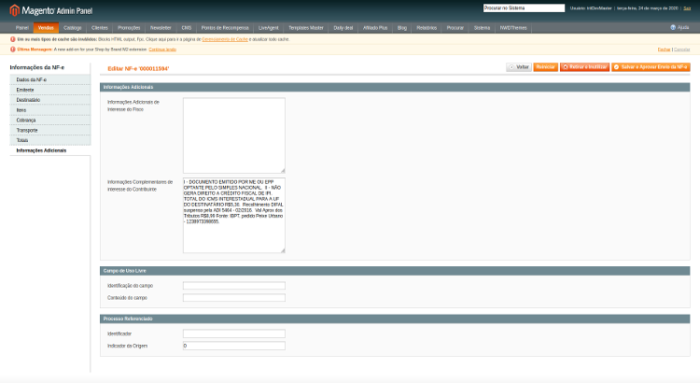Open the LiveAgent menu
Image resolution: width=700 pixels, height=383 pixels.
coord(268,28)
